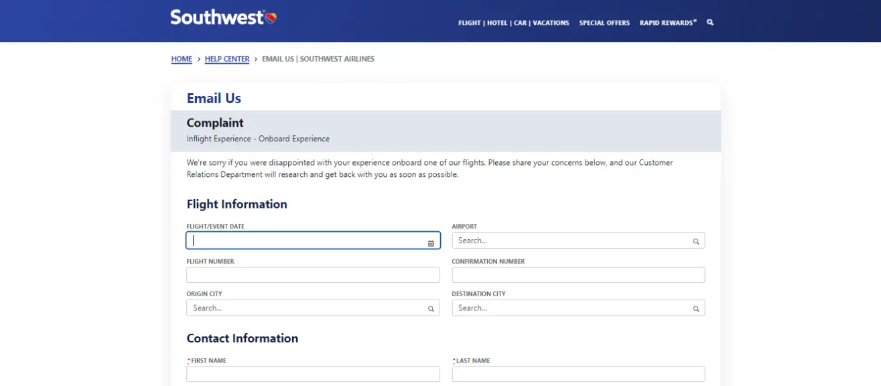Click the Origin City search icon

click(x=431, y=309)
